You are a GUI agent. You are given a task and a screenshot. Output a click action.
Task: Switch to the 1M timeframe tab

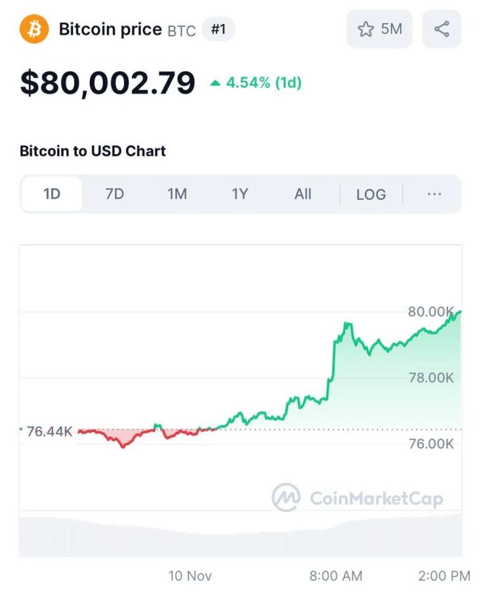[177, 194]
